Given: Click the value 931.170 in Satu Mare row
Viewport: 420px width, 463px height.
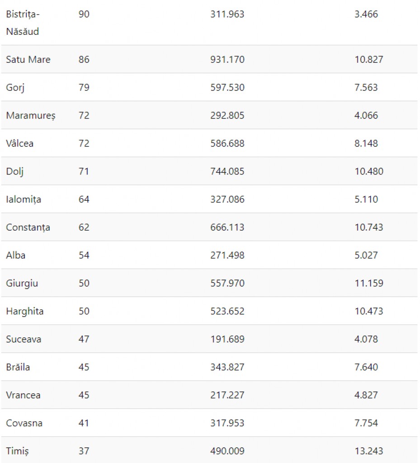Looking at the screenshot, I should pyautogui.click(x=227, y=59).
